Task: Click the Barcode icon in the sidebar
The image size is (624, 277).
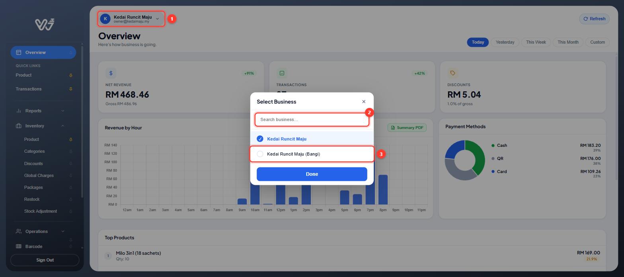Action: coord(18,246)
